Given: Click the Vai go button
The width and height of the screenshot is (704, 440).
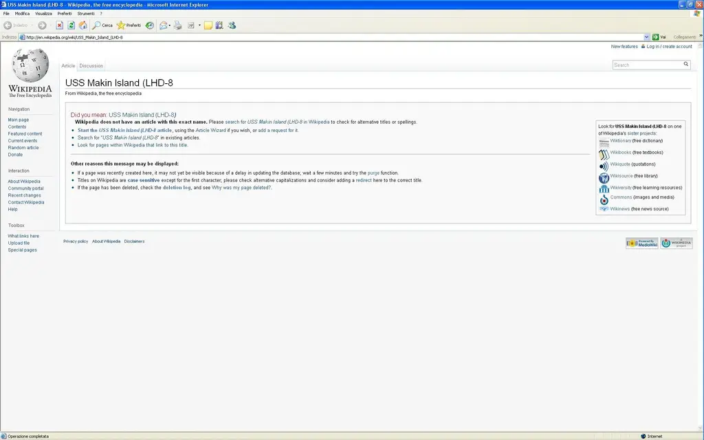Looking at the screenshot, I should [659, 37].
